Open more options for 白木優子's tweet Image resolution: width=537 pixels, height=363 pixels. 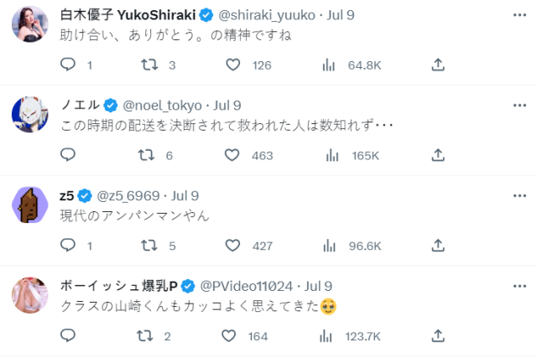[520, 14]
